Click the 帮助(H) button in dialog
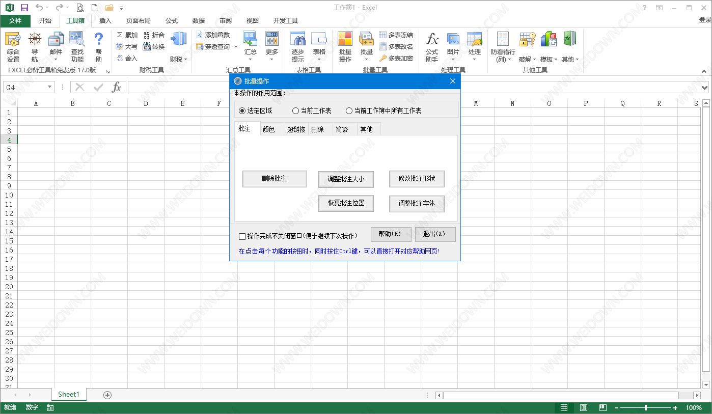Screen dimensions: 712x414 click(x=391, y=234)
